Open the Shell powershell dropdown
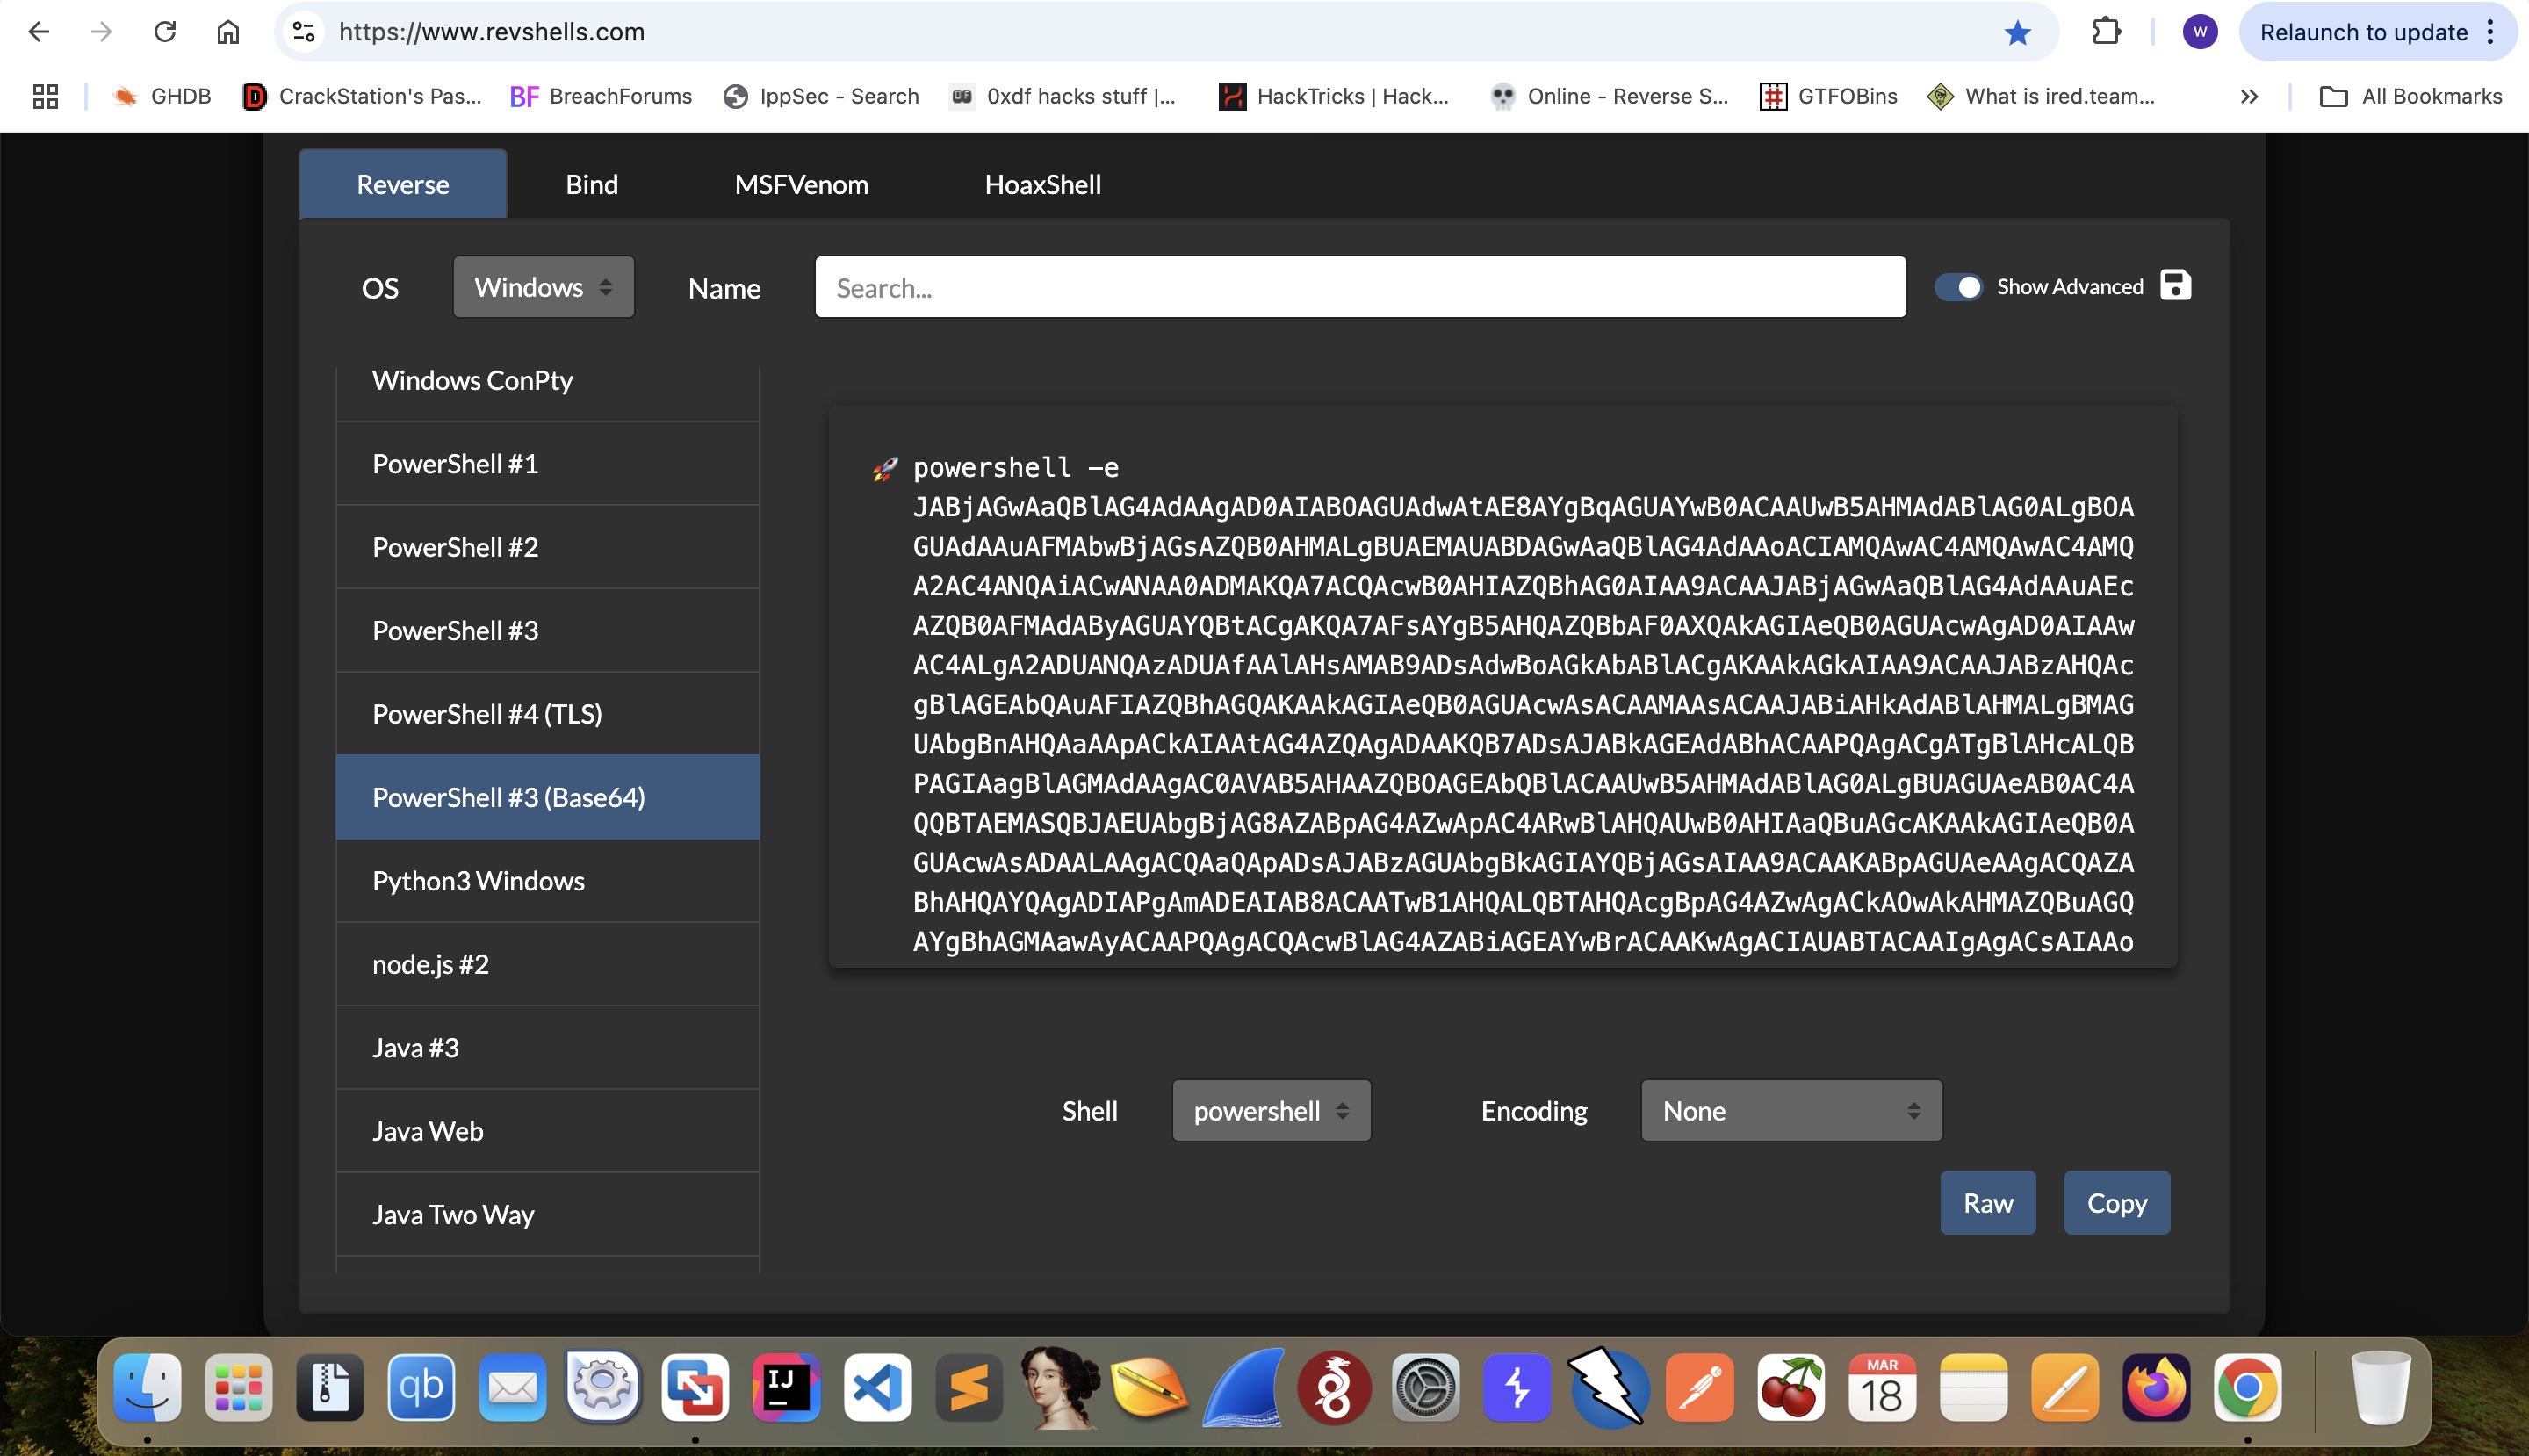The width and height of the screenshot is (2529, 1456). coord(1270,1111)
